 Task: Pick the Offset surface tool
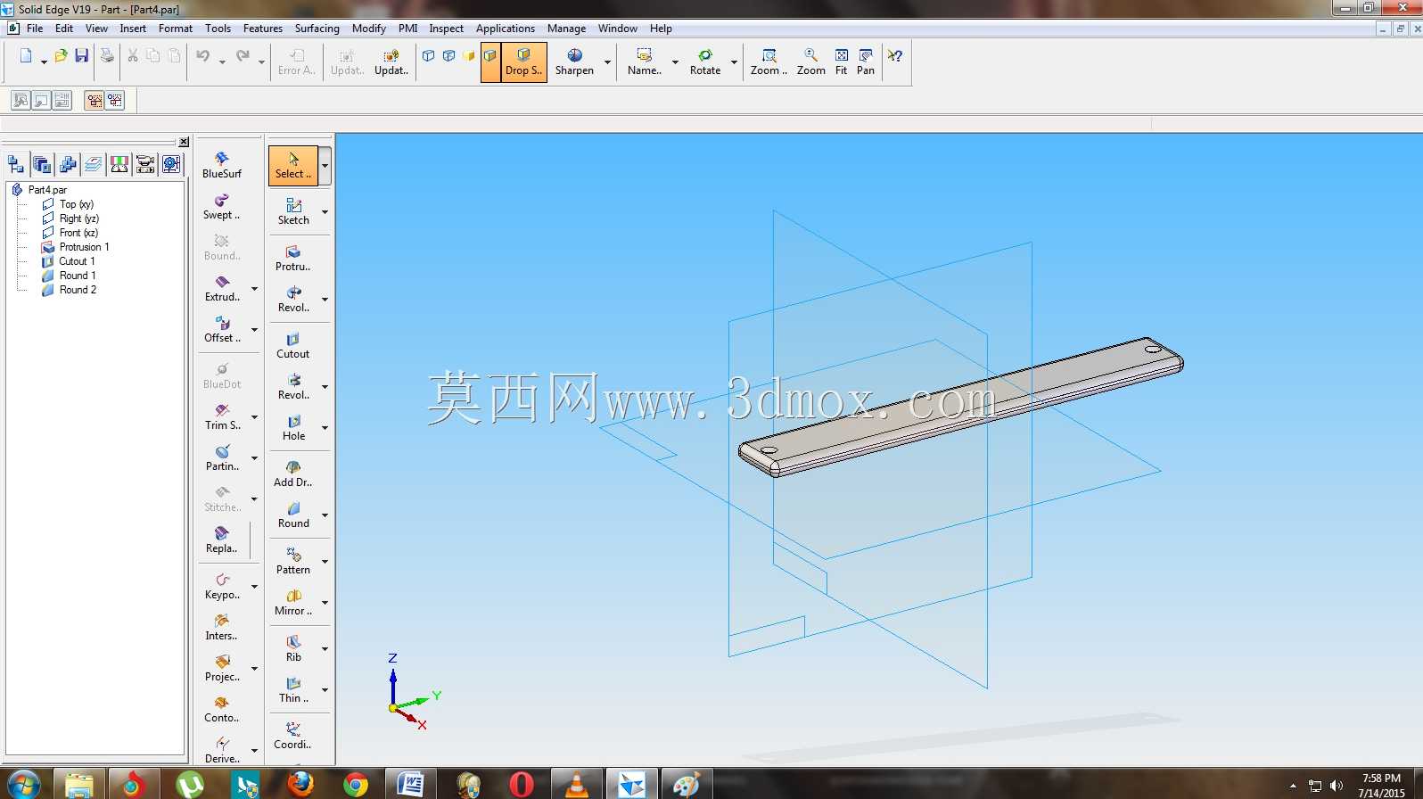(222, 329)
